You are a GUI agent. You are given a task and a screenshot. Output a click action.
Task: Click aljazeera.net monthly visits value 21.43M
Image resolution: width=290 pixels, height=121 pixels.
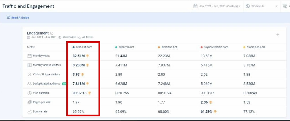click(x=121, y=56)
